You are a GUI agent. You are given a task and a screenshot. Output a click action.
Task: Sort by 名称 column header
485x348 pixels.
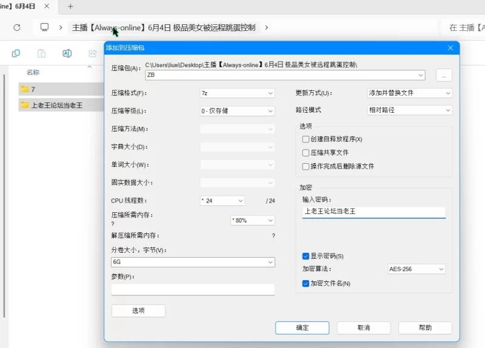pos(33,72)
